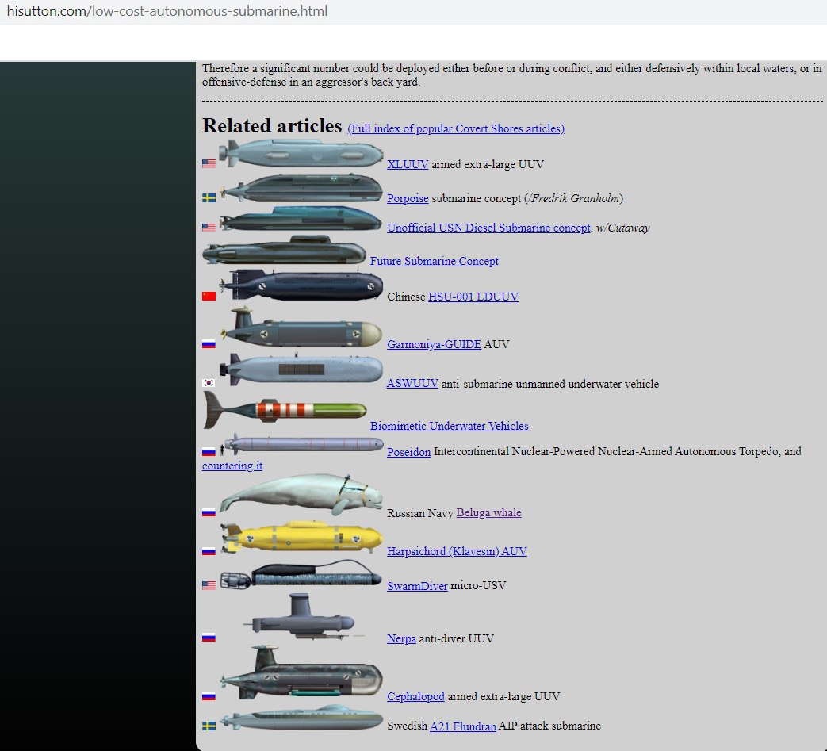Click the Garmoniya-GUIDE AUV illustration
The height and width of the screenshot is (751, 827).
tap(301, 327)
